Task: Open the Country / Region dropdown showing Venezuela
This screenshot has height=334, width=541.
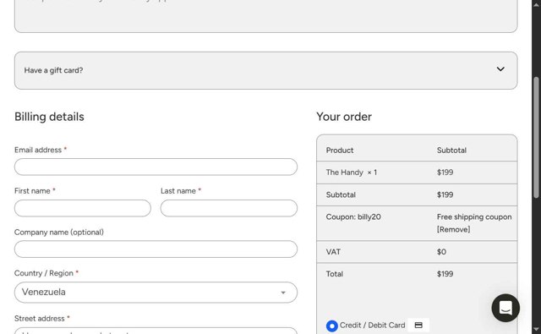Action: click(x=156, y=293)
